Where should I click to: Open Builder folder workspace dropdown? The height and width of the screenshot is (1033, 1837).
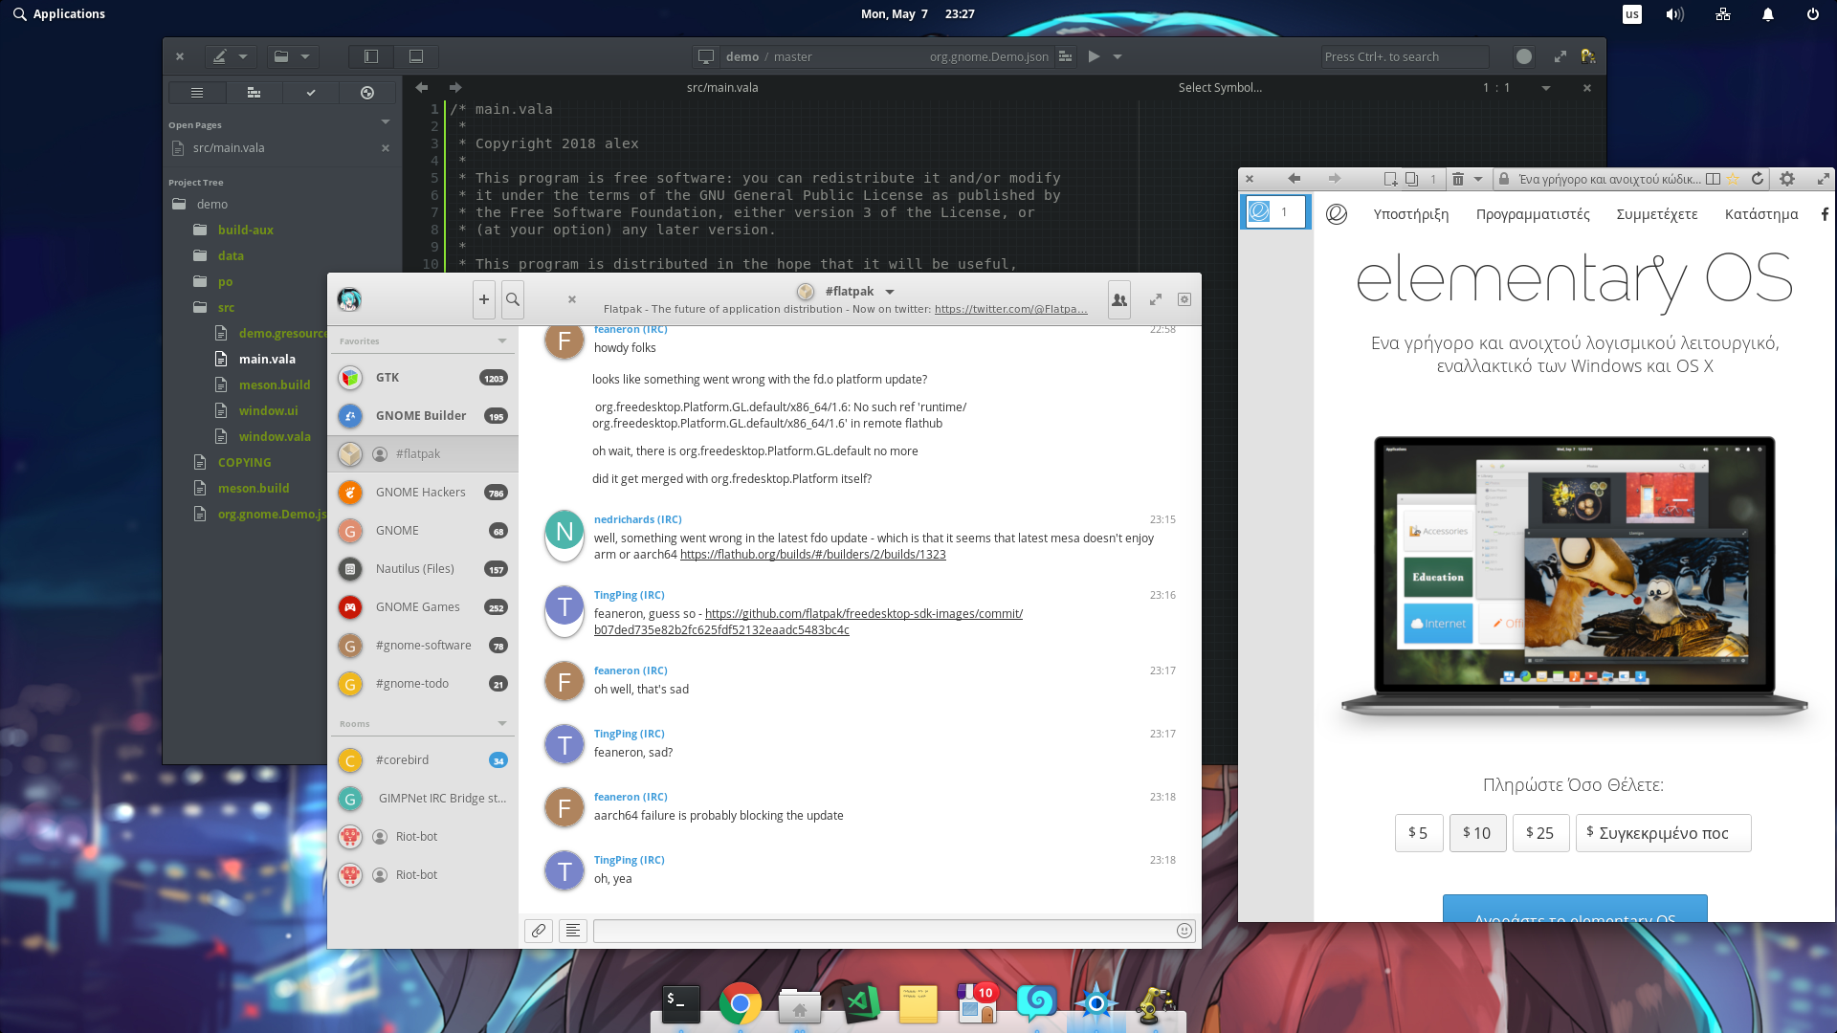pos(293,56)
